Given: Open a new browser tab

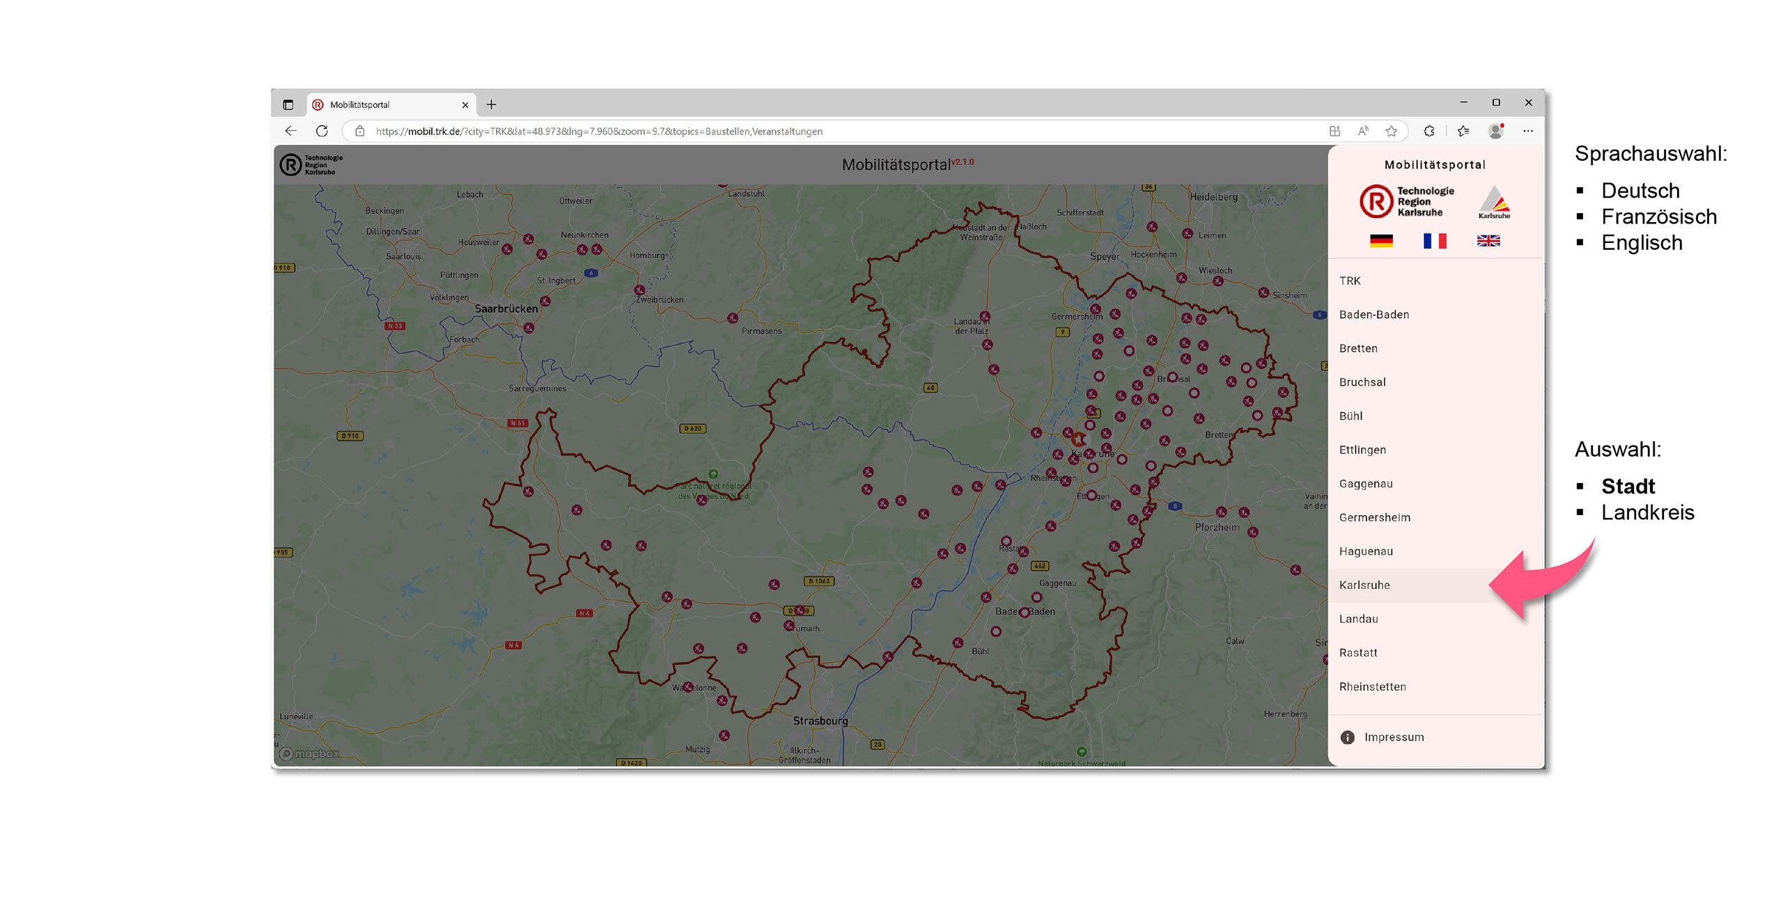Looking at the screenshot, I should tap(491, 104).
